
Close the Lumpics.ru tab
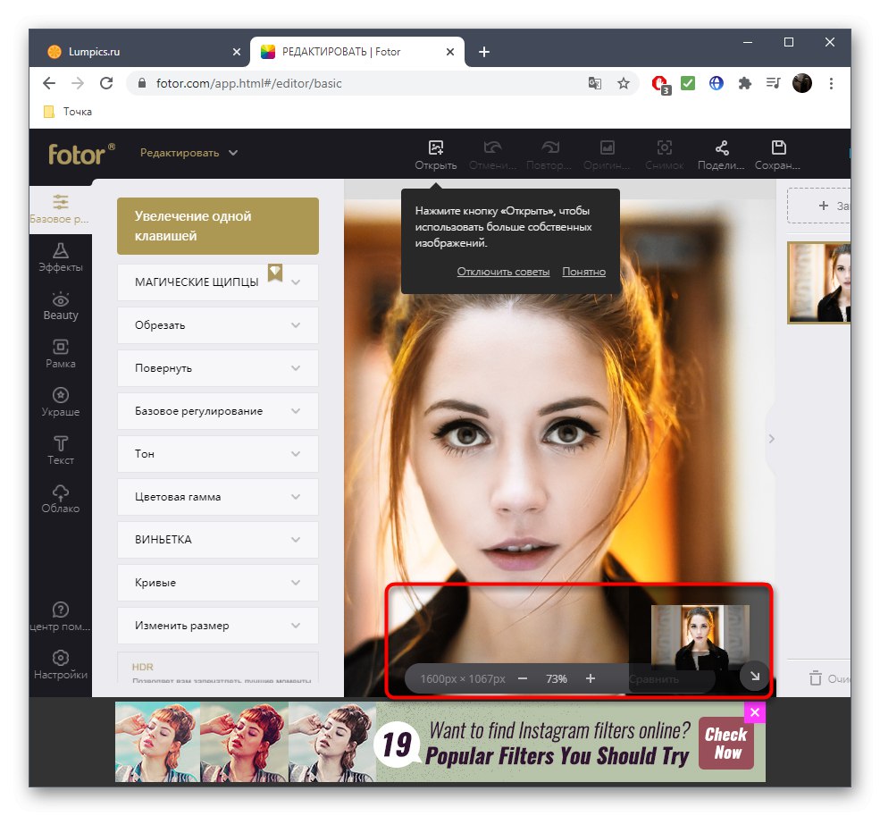point(236,52)
